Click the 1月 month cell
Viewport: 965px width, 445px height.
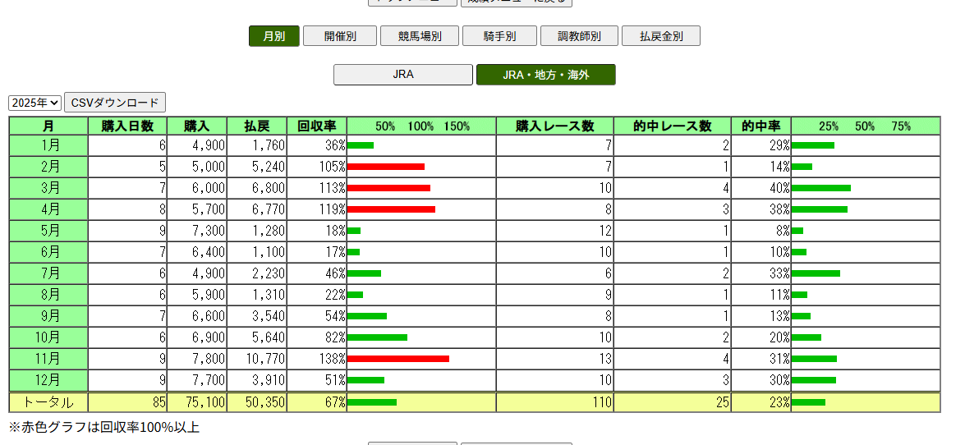click(x=48, y=145)
